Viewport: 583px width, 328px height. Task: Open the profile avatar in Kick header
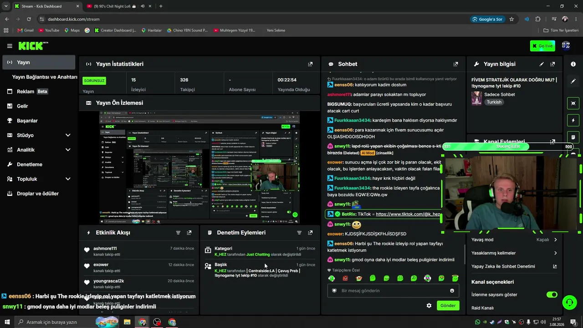coord(566,46)
